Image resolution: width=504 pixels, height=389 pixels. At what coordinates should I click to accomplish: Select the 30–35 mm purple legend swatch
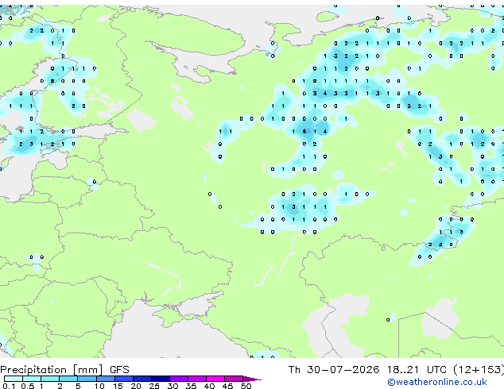tap(178, 379)
